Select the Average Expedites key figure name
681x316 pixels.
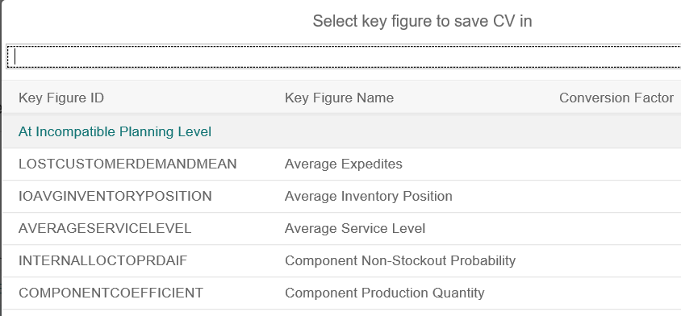[344, 164]
